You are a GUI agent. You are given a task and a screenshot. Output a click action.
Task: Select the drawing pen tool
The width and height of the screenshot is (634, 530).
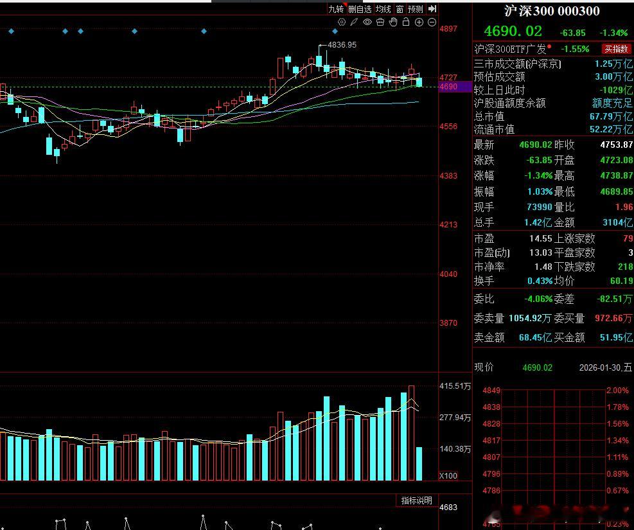354,22
